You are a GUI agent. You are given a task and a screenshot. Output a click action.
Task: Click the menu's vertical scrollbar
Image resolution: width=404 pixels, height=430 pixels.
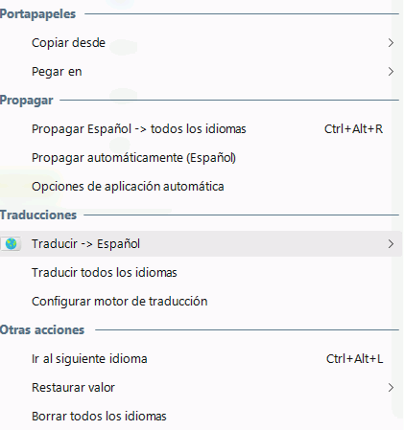(397, 208)
